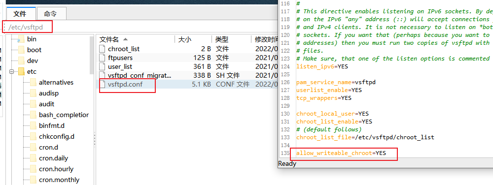Click the ftpusers file icon
The image size is (493, 185).
tap(102, 58)
